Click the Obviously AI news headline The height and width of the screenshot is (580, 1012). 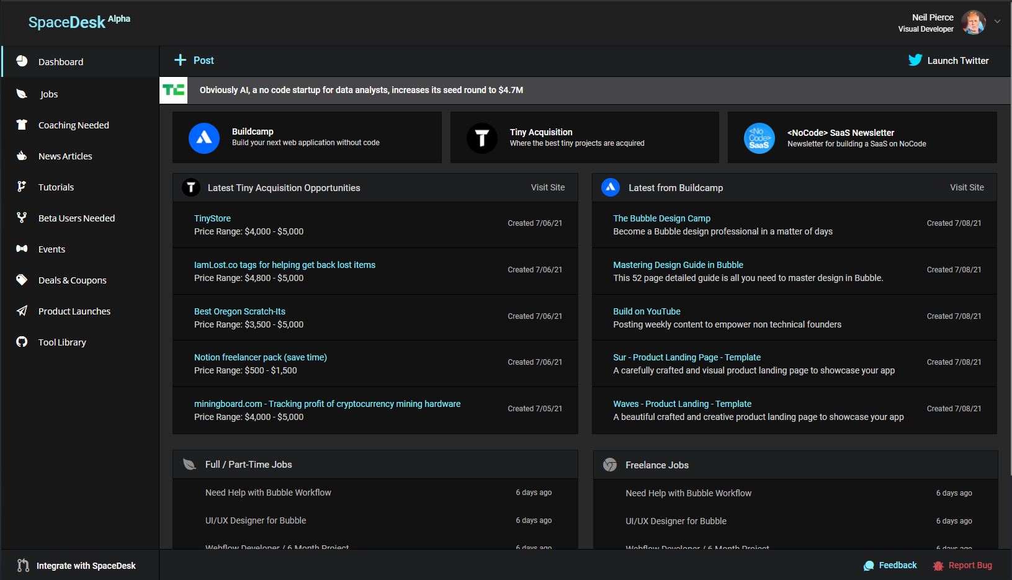click(x=361, y=90)
